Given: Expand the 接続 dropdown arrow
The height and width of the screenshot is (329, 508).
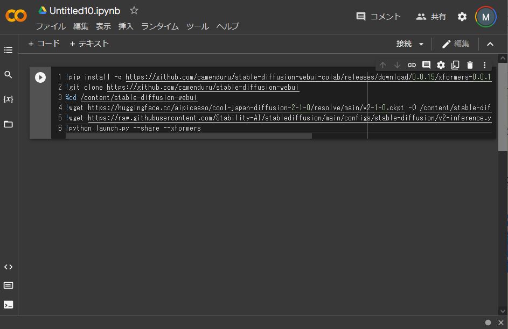Looking at the screenshot, I should (421, 44).
